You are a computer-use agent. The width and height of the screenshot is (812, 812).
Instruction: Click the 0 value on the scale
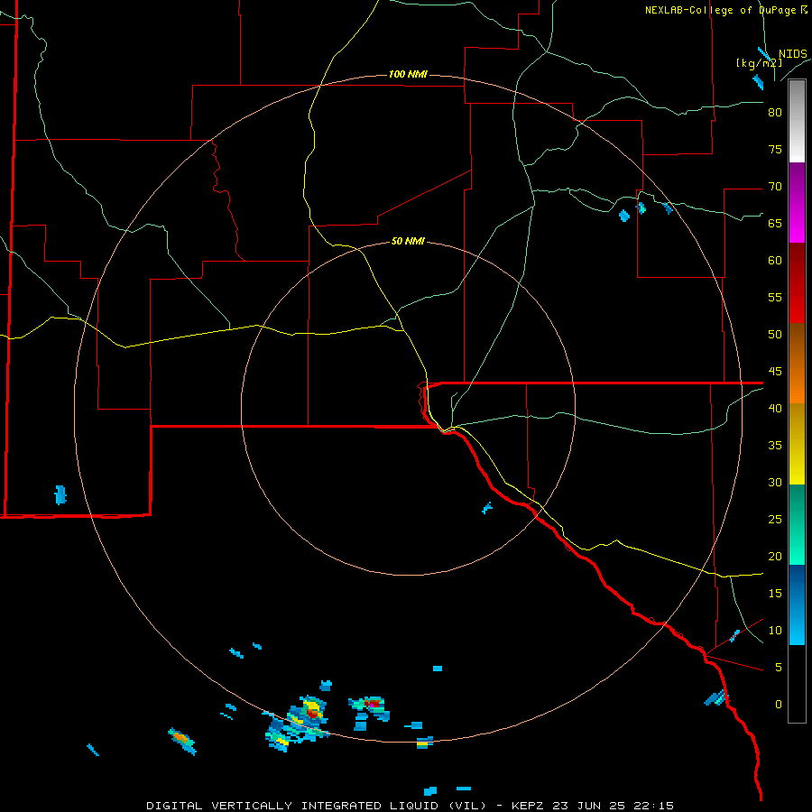[779, 705]
